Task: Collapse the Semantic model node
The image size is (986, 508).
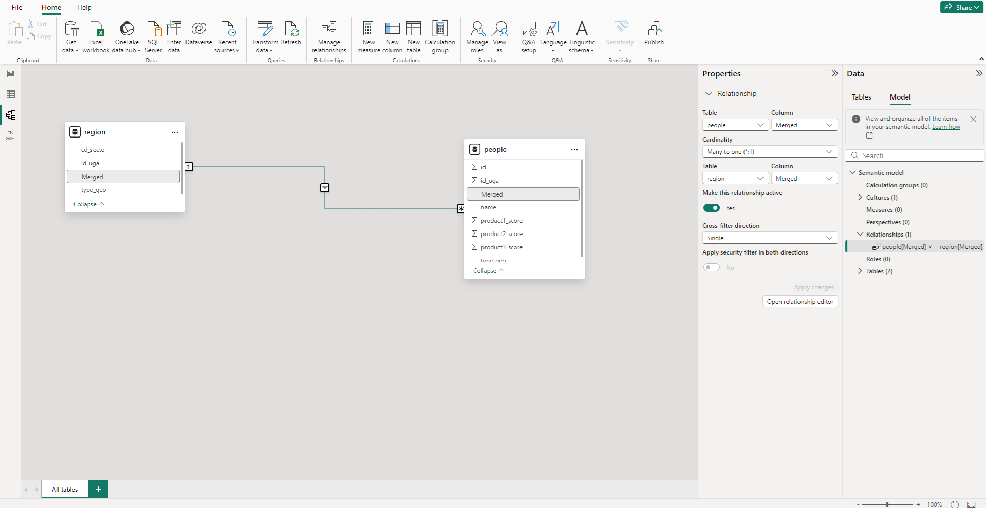Action: [x=852, y=173]
